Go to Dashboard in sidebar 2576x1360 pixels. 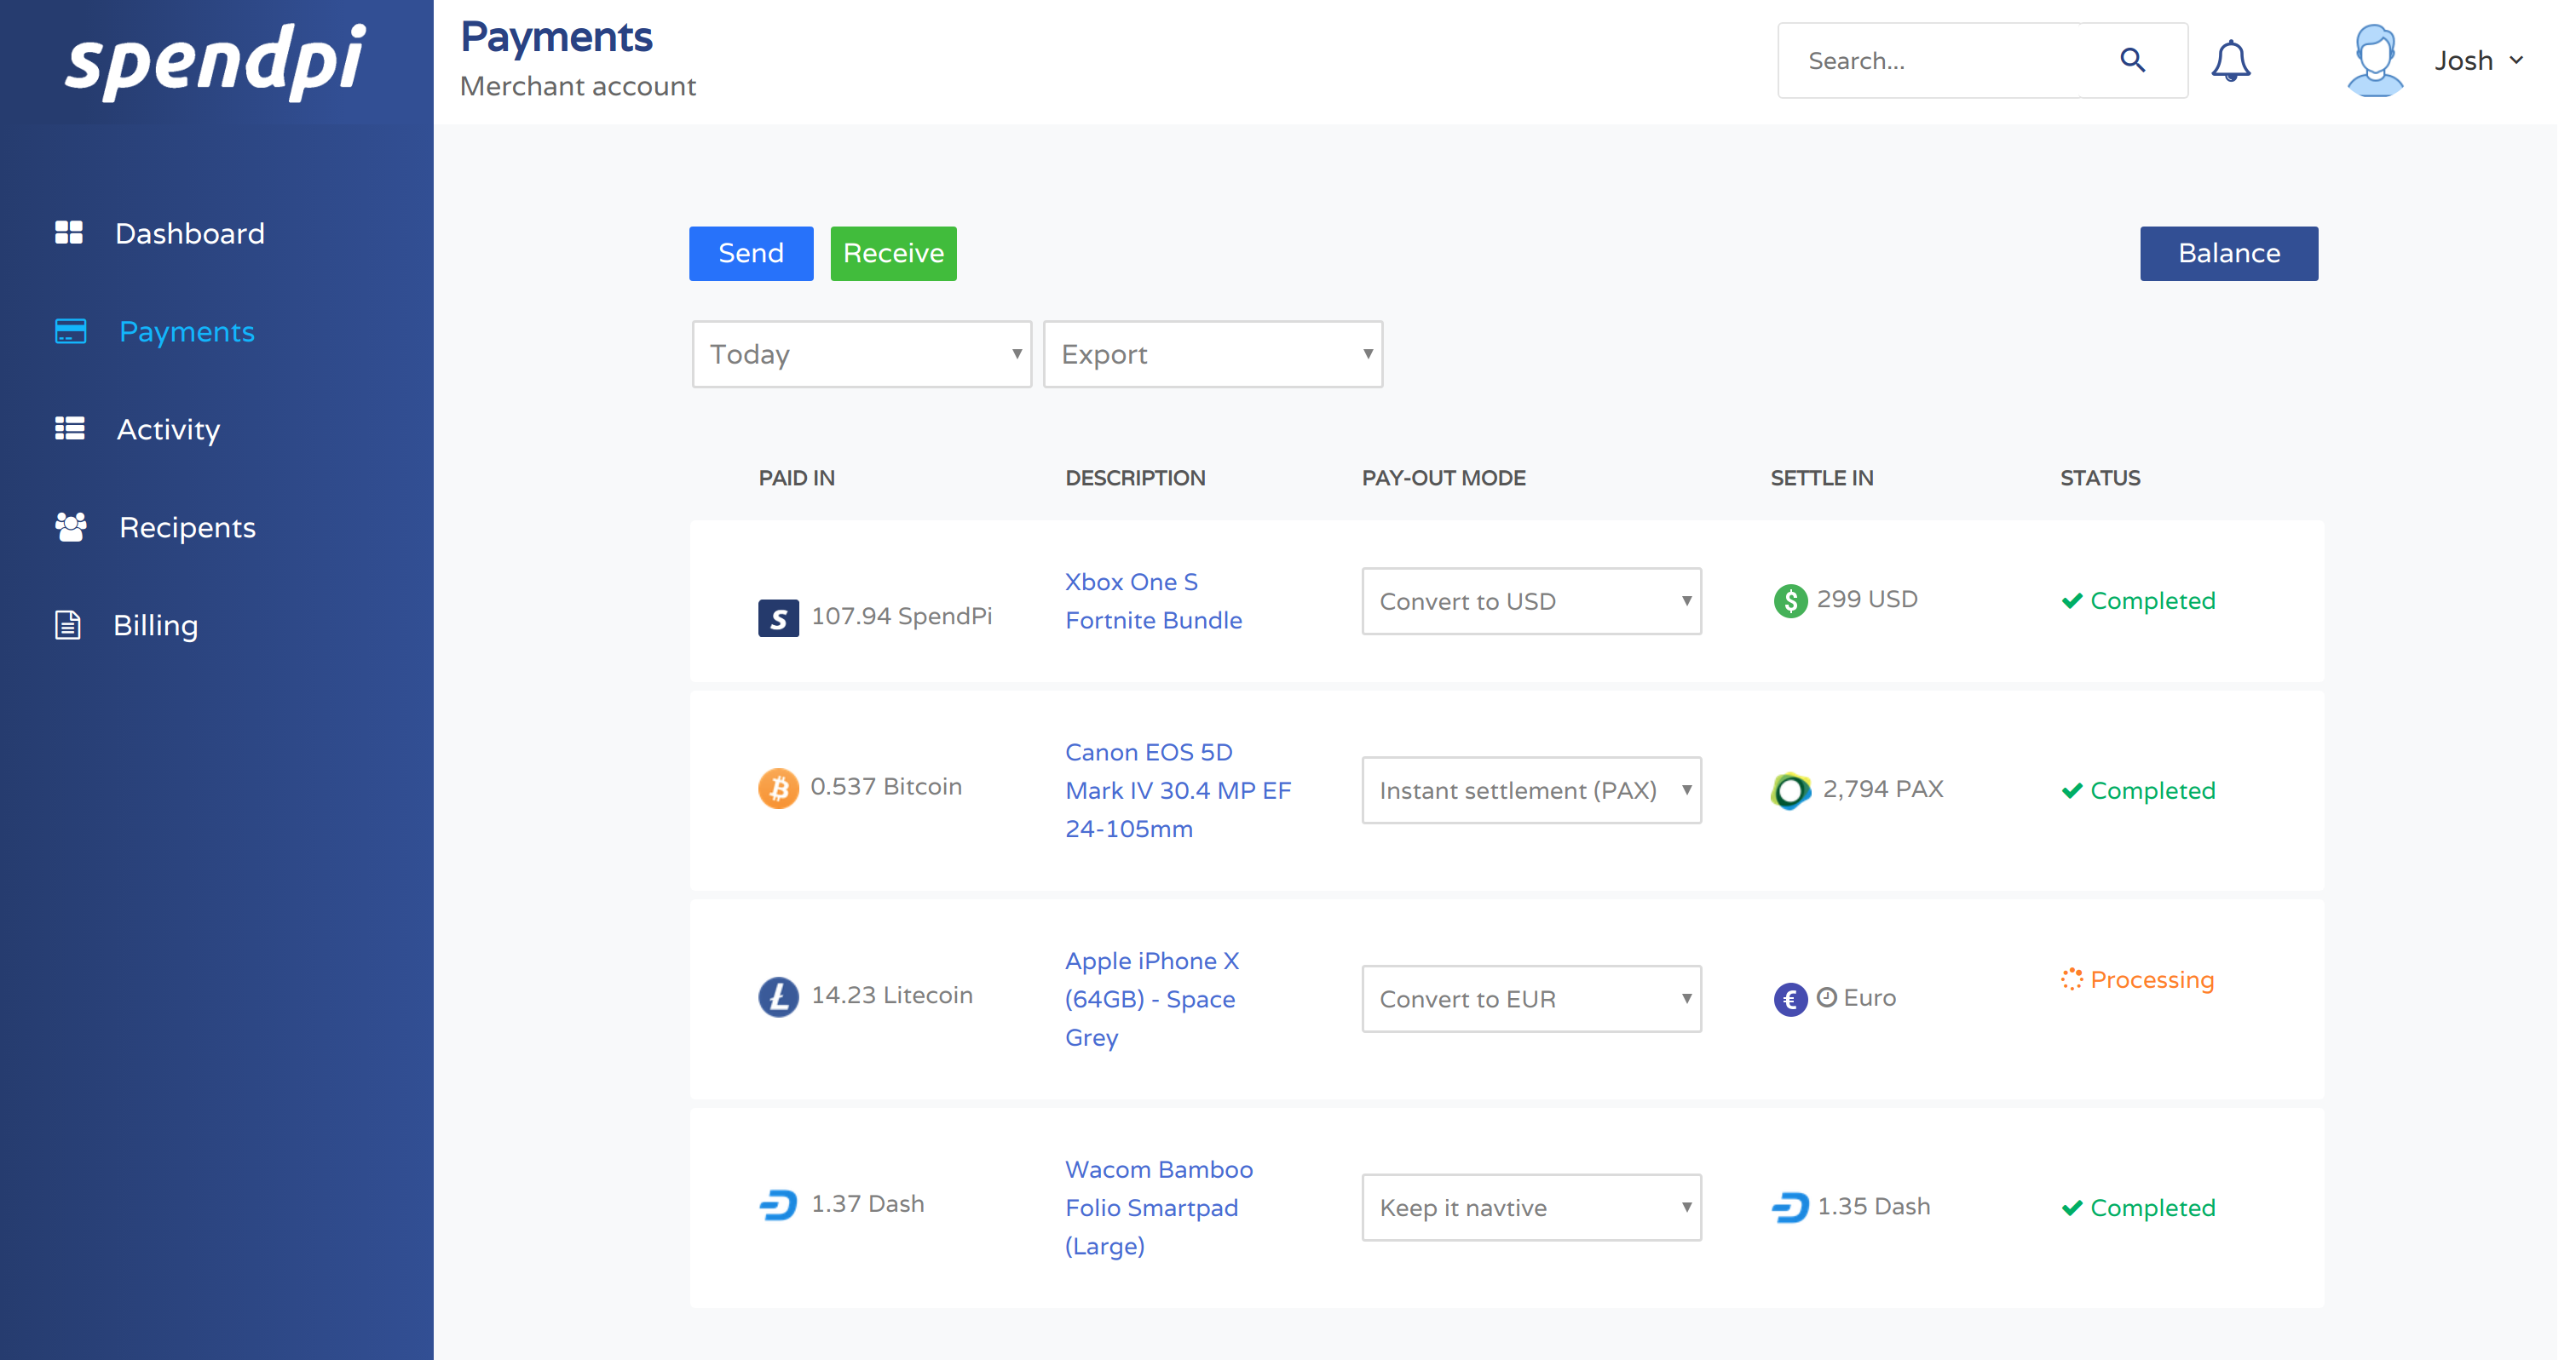pyautogui.click(x=190, y=232)
